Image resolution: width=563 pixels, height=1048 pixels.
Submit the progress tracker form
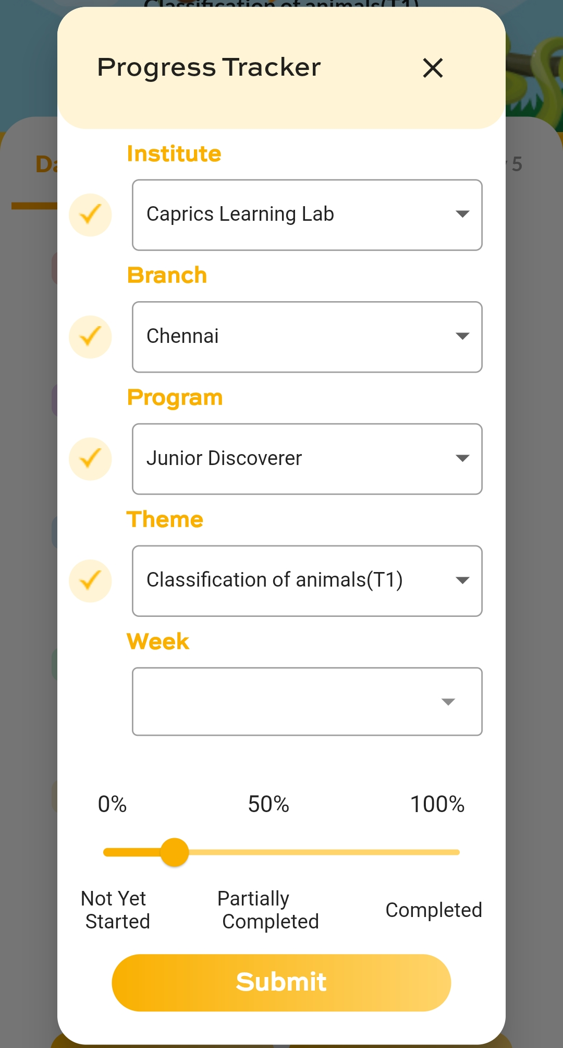(281, 982)
